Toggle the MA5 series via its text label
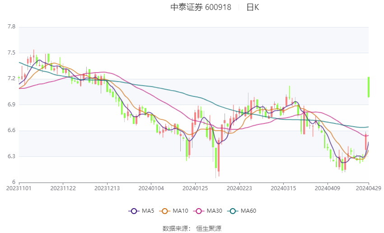 click(148, 211)
